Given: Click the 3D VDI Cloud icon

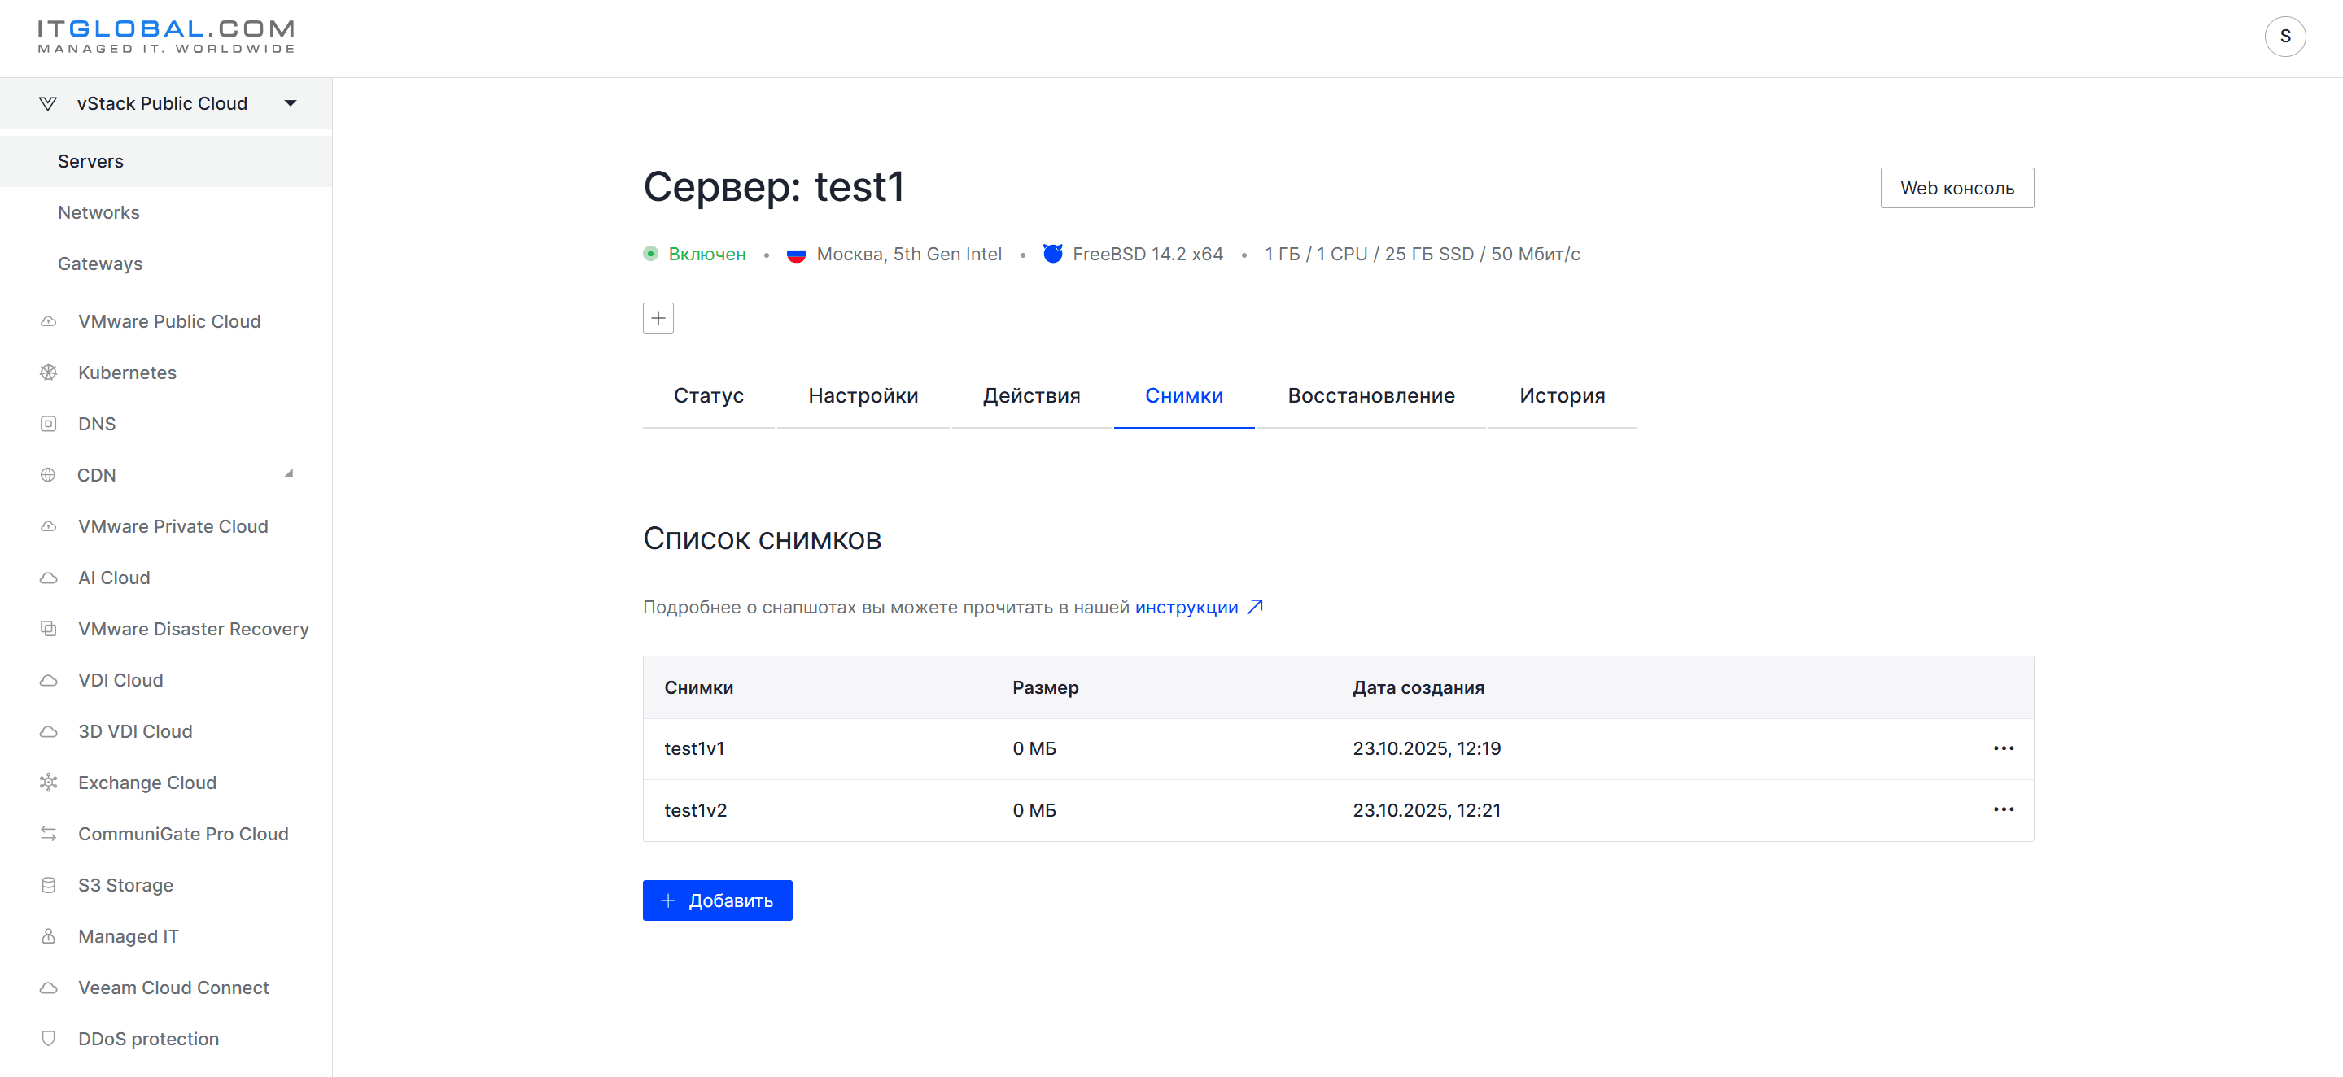Looking at the screenshot, I should [x=49, y=731].
